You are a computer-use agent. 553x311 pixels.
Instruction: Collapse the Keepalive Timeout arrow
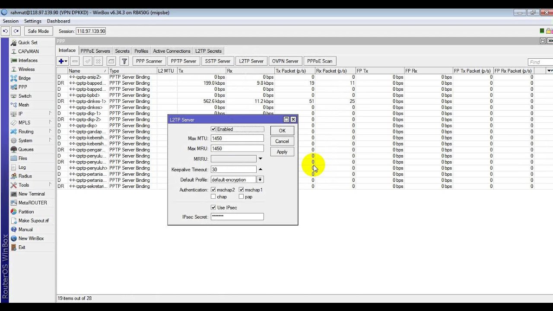(260, 169)
